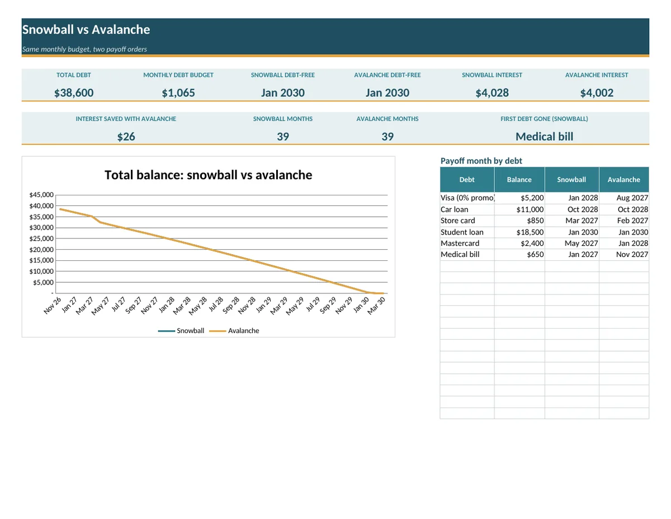Select the $26 interest saved value
The width and height of the screenshot is (671, 519).
[126, 137]
